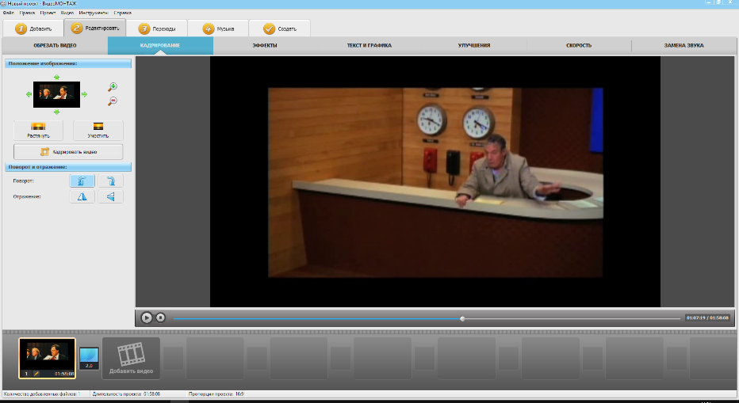Go to step 4 Музыка tab
The width and height of the screenshot is (739, 403).
[218, 29]
